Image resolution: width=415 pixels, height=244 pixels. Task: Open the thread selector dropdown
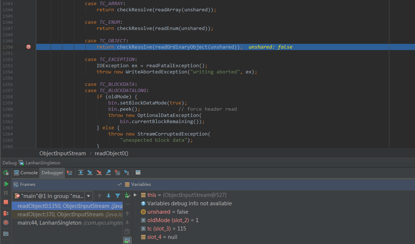(88, 196)
